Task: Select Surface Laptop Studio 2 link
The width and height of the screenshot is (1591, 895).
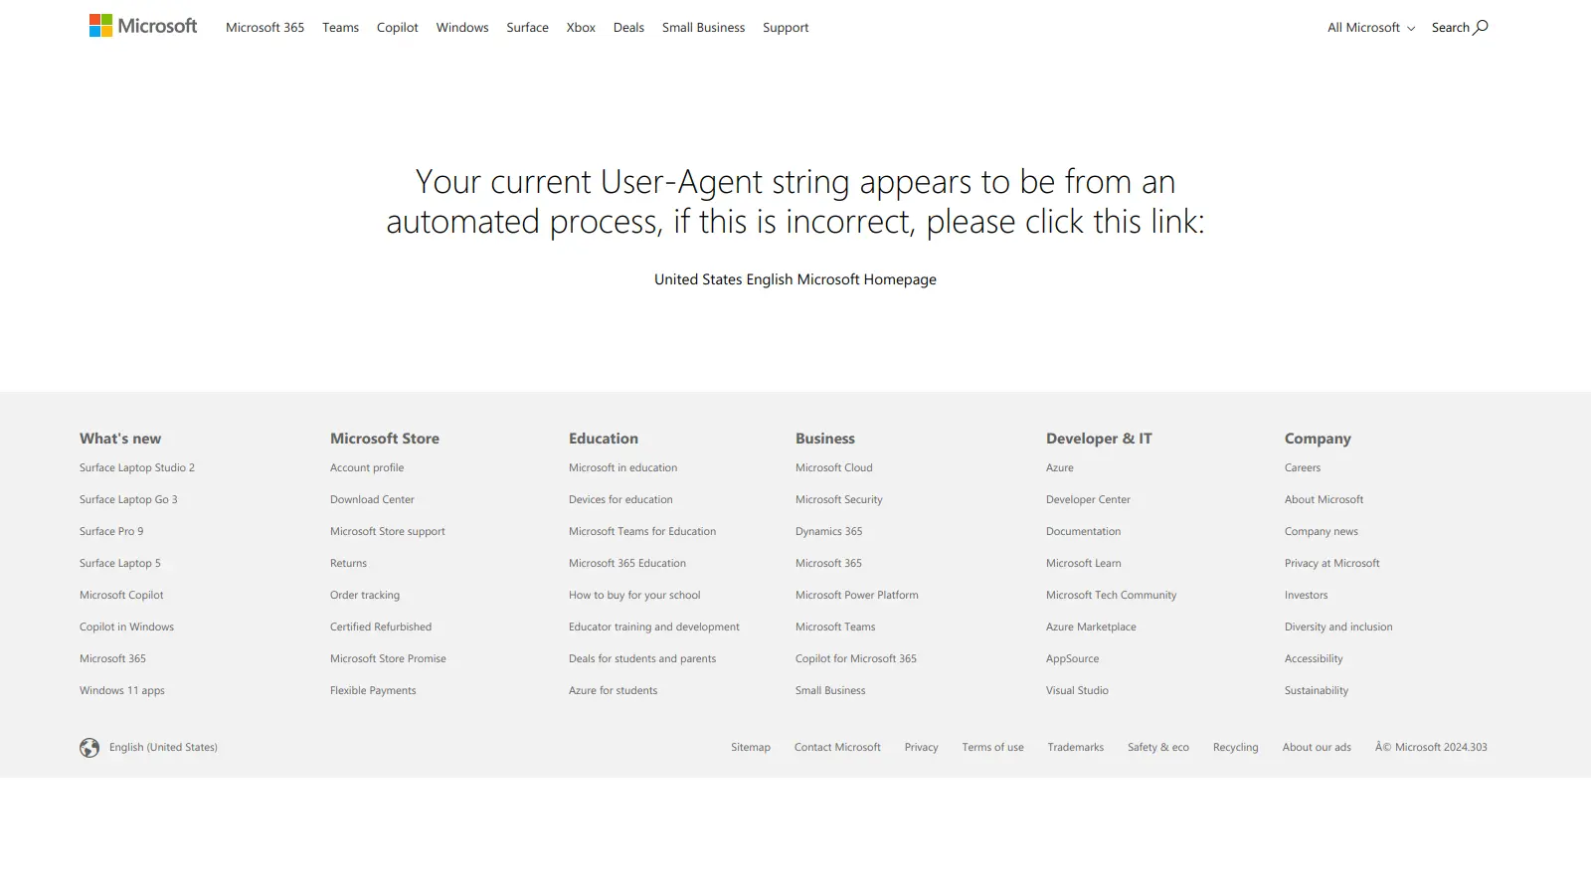Action: 137,467
